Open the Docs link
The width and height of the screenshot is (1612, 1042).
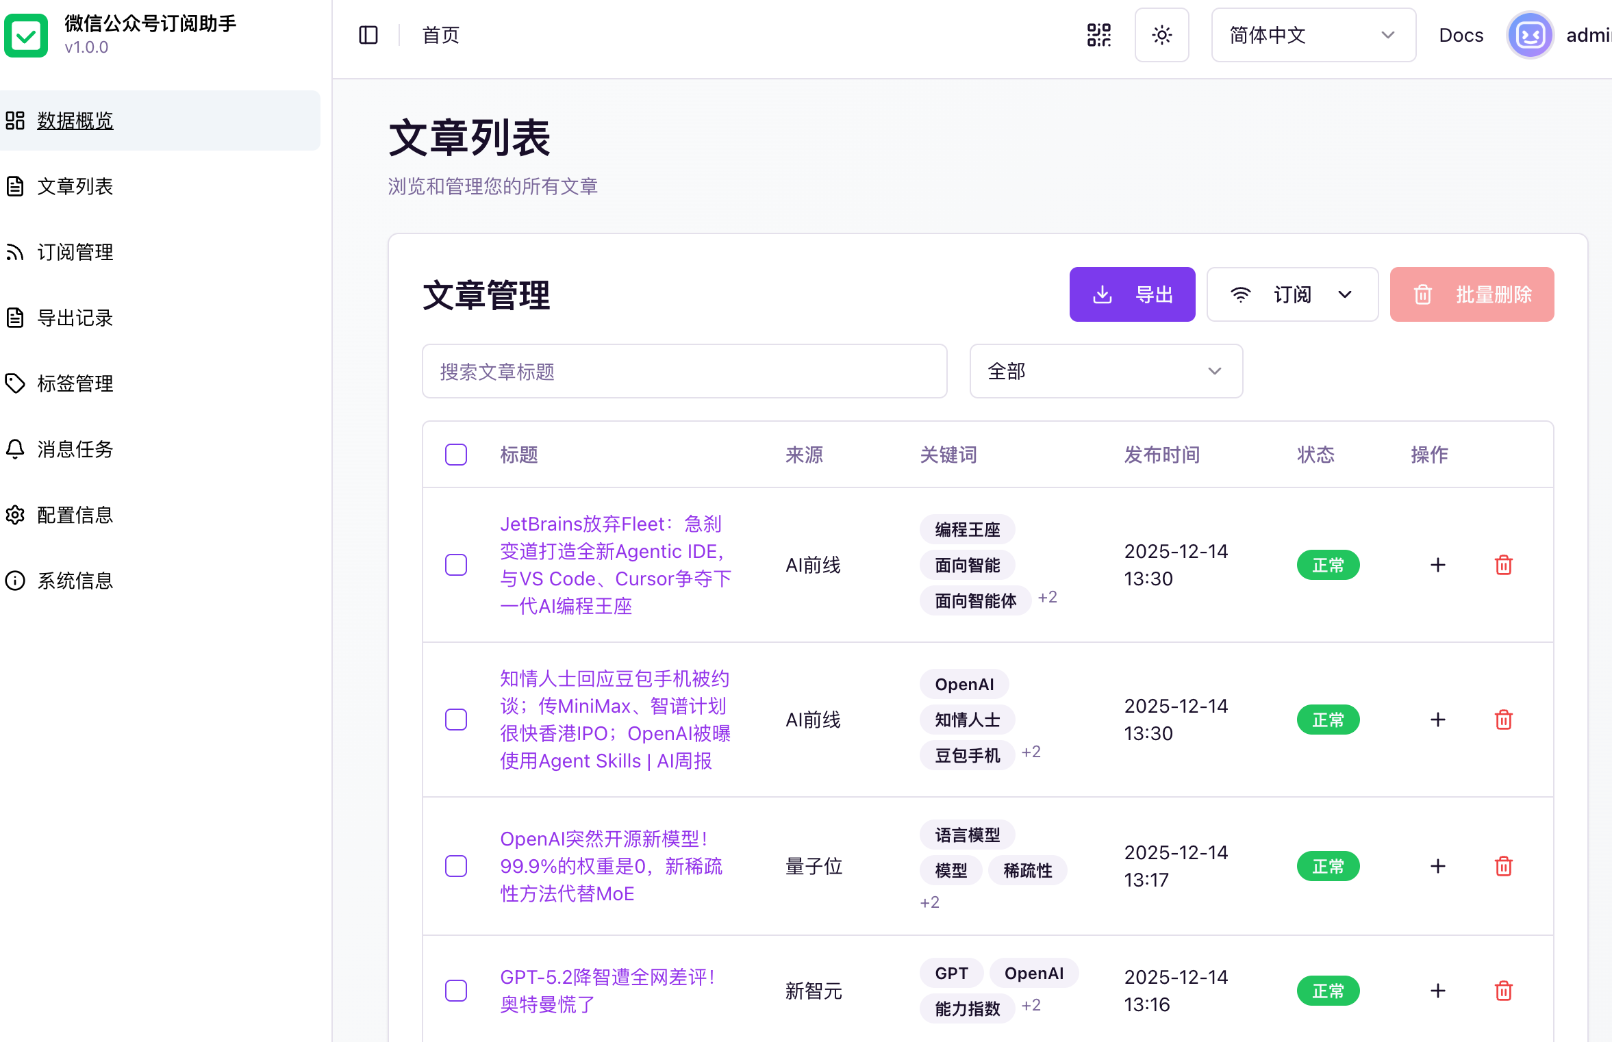[x=1461, y=35]
